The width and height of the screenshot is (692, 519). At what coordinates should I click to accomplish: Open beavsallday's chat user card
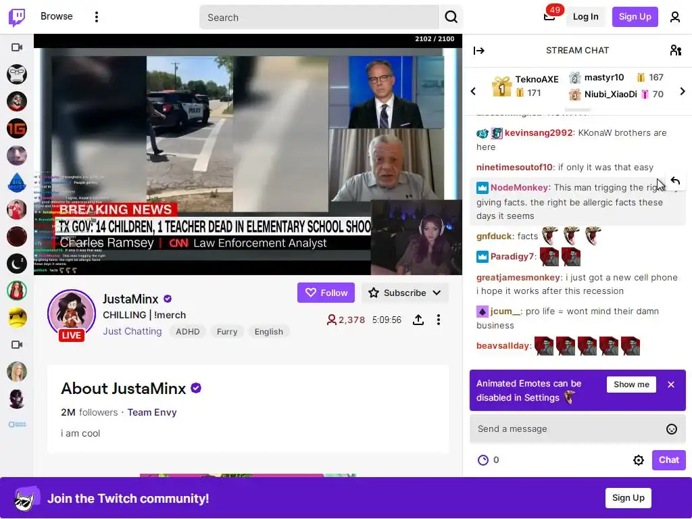(x=502, y=345)
